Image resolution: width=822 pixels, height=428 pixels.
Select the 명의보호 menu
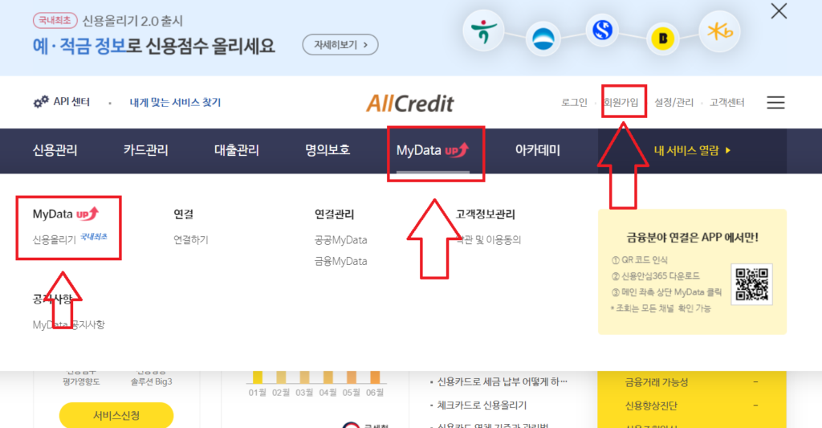pos(328,150)
